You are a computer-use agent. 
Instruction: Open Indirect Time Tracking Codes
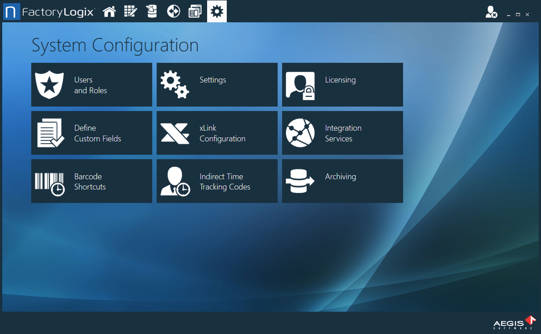click(x=217, y=181)
